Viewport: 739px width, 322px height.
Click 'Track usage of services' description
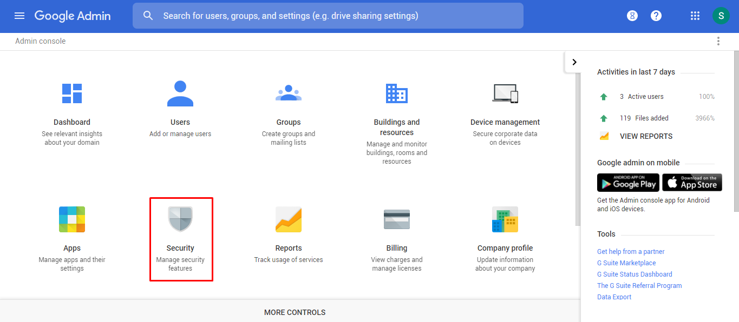click(289, 260)
